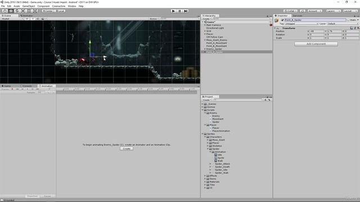Click the Position X field
The height and width of the screenshot is (202, 360).
(317, 31)
